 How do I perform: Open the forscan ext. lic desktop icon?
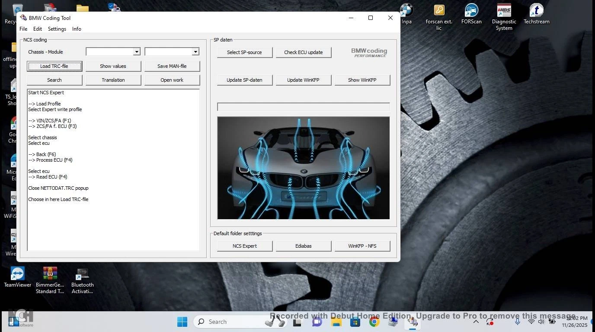[x=439, y=17]
